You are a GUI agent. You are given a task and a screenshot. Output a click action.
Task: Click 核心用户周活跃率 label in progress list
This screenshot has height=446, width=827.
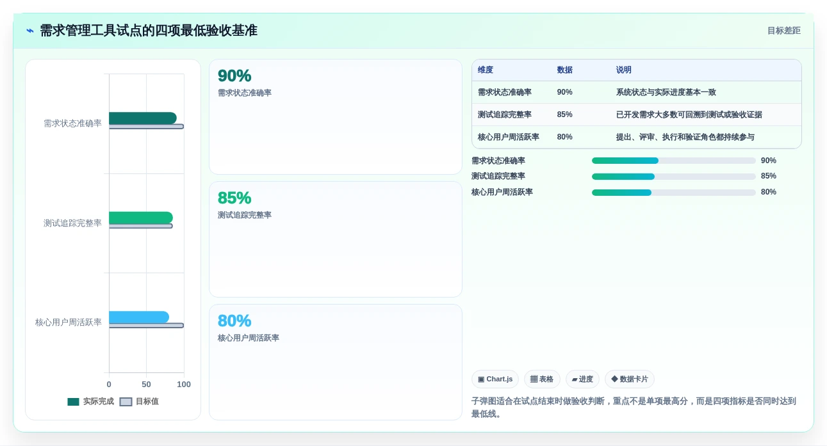[x=502, y=192]
